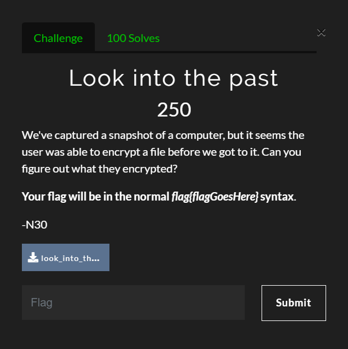Click the bold "Your flag will be" sentence
Viewport: 348px width, 349px height.
(159, 197)
